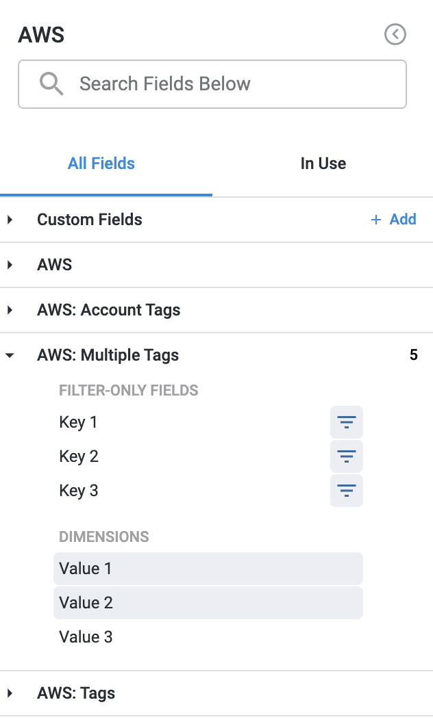
Task: Collapse the field picker panel arrow icon
Action: tap(395, 34)
